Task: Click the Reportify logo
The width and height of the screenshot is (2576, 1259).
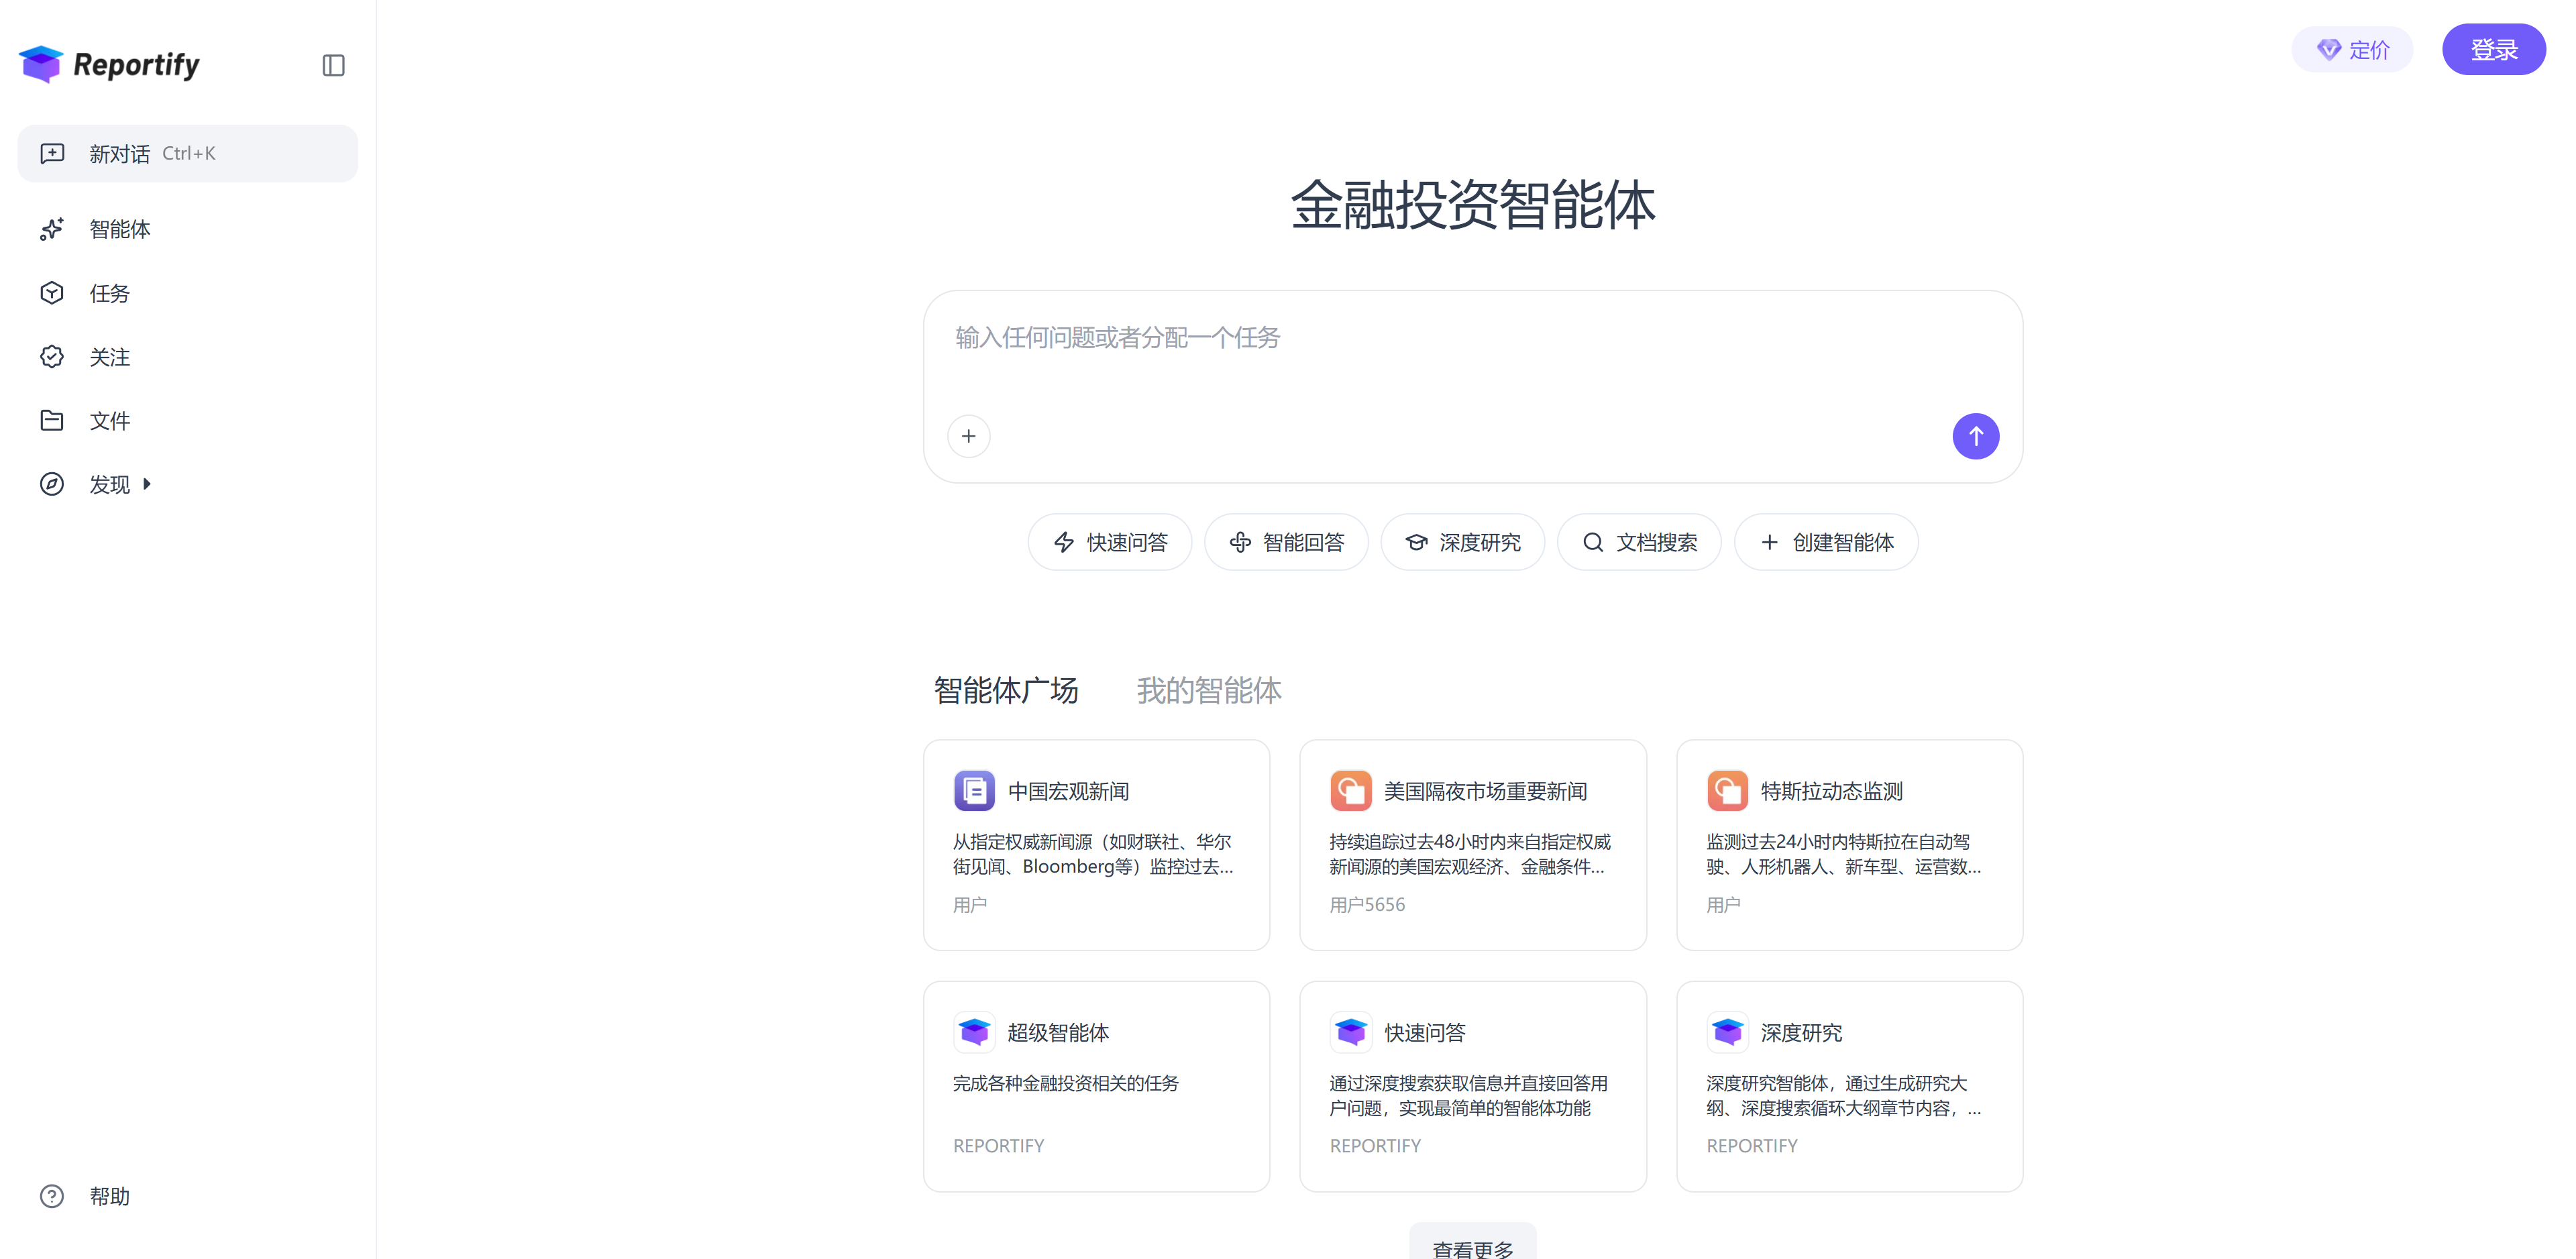Action: click(x=110, y=65)
